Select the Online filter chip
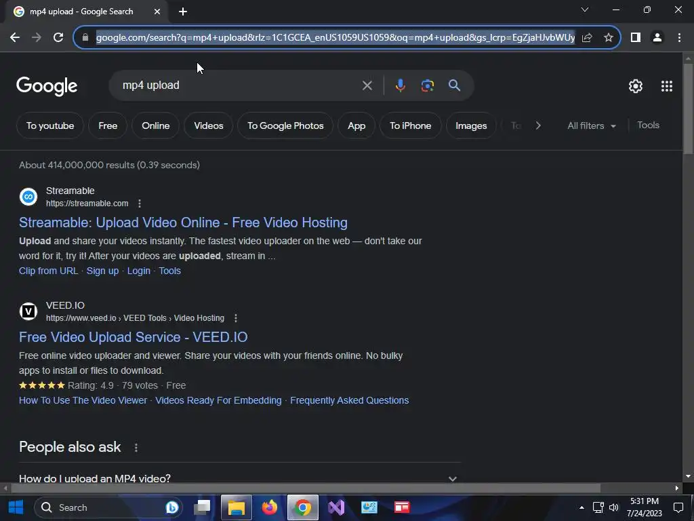The height and width of the screenshot is (521, 694). [155, 126]
